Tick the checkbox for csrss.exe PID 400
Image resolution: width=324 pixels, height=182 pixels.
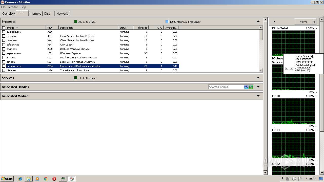pyautogui.click(x=4, y=36)
